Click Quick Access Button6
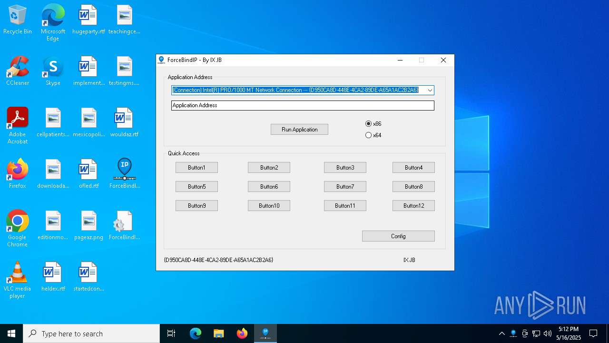The width and height of the screenshot is (609, 343). 269,187
